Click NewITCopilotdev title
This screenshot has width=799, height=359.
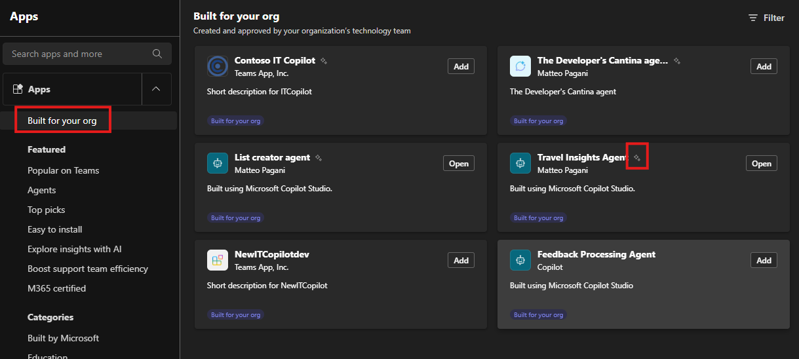pos(272,254)
